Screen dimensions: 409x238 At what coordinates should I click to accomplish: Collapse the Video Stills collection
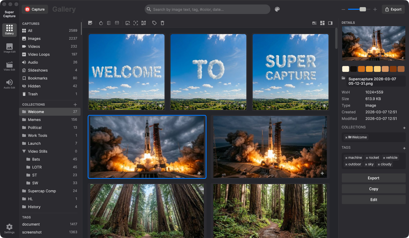point(25,151)
